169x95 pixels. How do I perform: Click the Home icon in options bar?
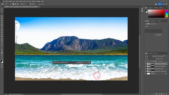(x=2, y=4)
